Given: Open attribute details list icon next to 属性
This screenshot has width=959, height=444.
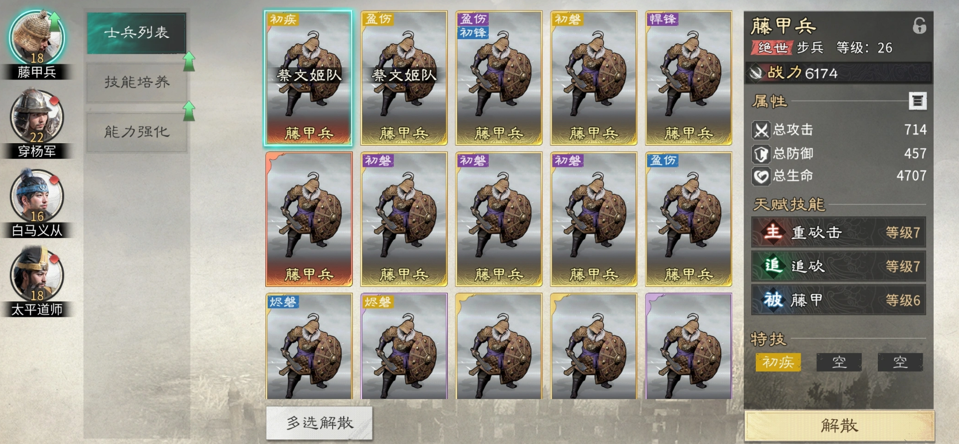Looking at the screenshot, I should (x=918, y=101).
